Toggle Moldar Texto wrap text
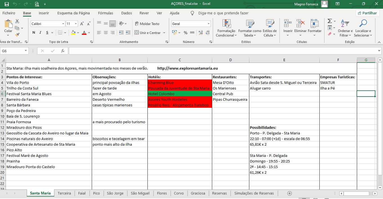The width and height of the screenshot is (383, 199). tap(147, 24)
